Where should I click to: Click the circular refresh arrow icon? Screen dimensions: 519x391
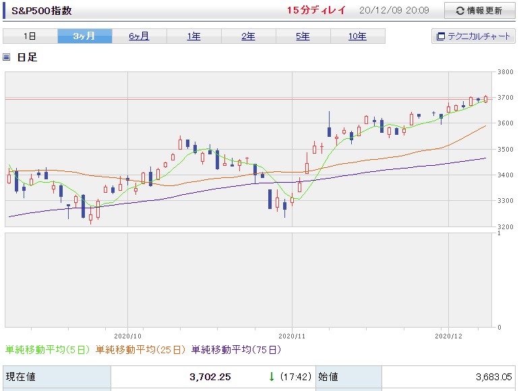click(x=460, y=11)
